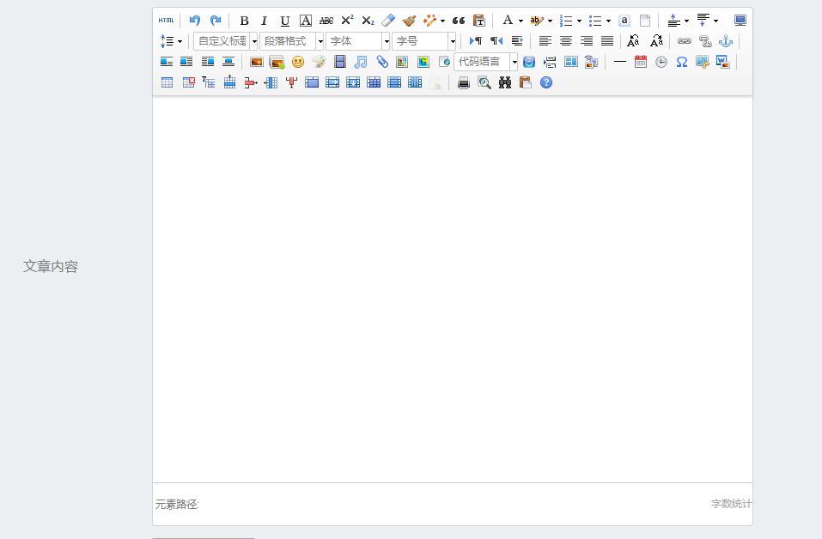Insert a hyperlink

point(684,41)
